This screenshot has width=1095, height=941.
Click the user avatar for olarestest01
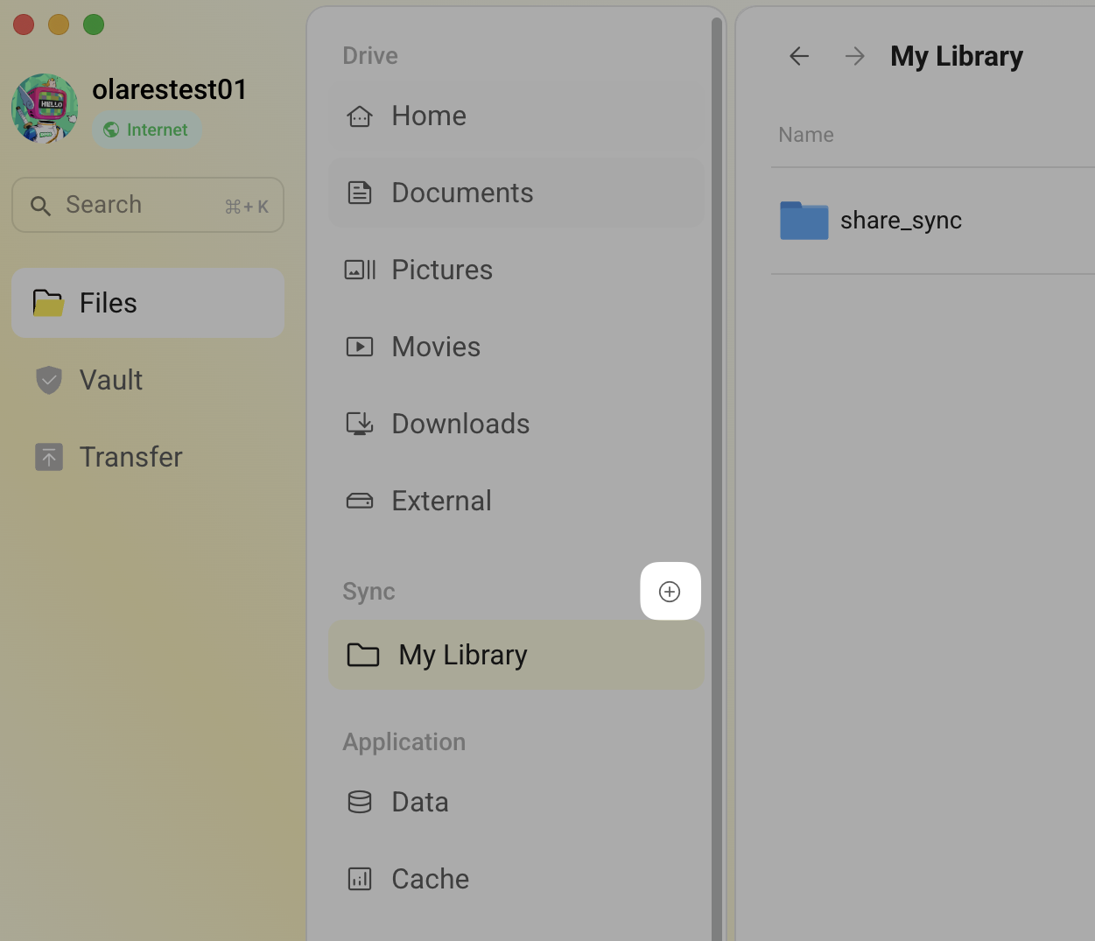click(x=44, y=109)
